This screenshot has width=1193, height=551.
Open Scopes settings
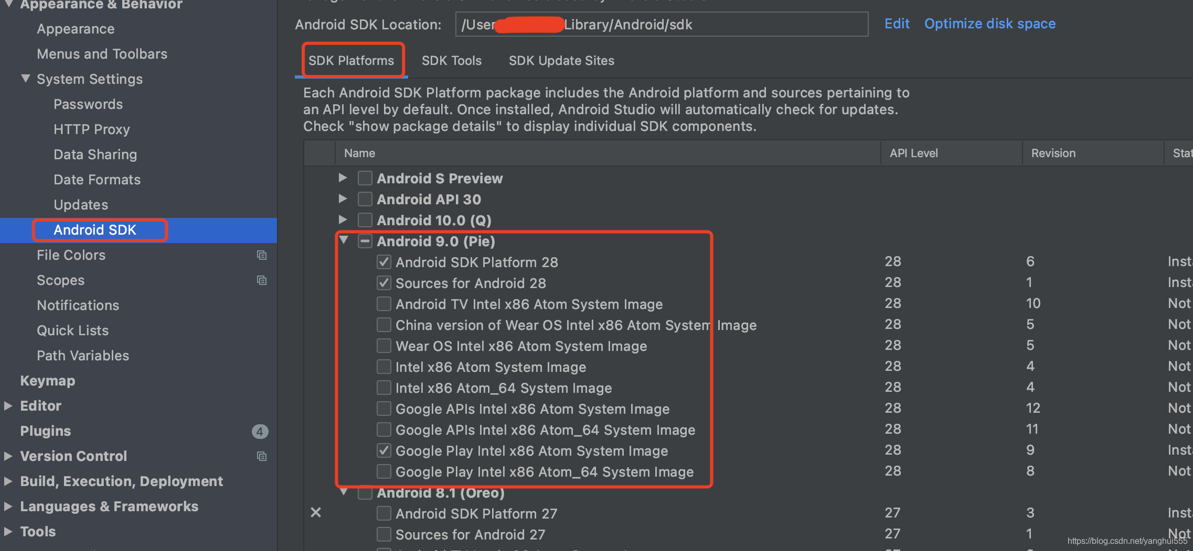[x=60, y=280]
